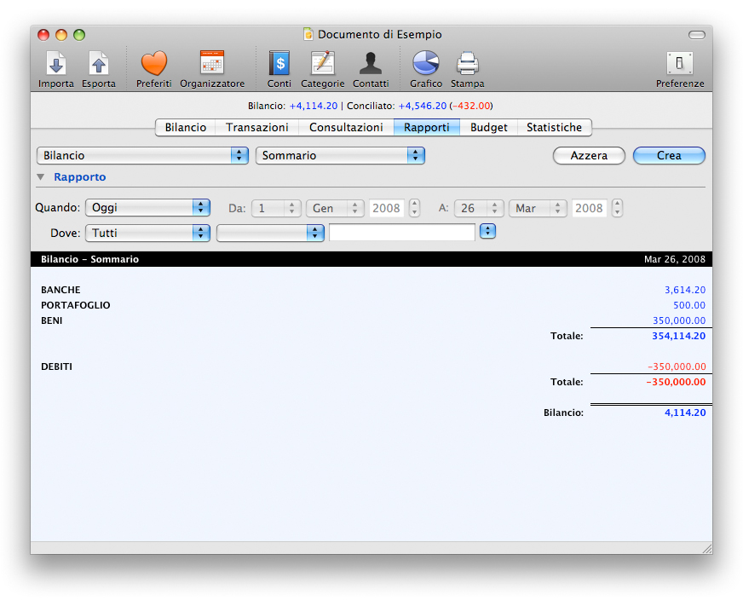Open the Contatti person icon
This screenshot has width=743, height=606.
click(x=371, y=63)
